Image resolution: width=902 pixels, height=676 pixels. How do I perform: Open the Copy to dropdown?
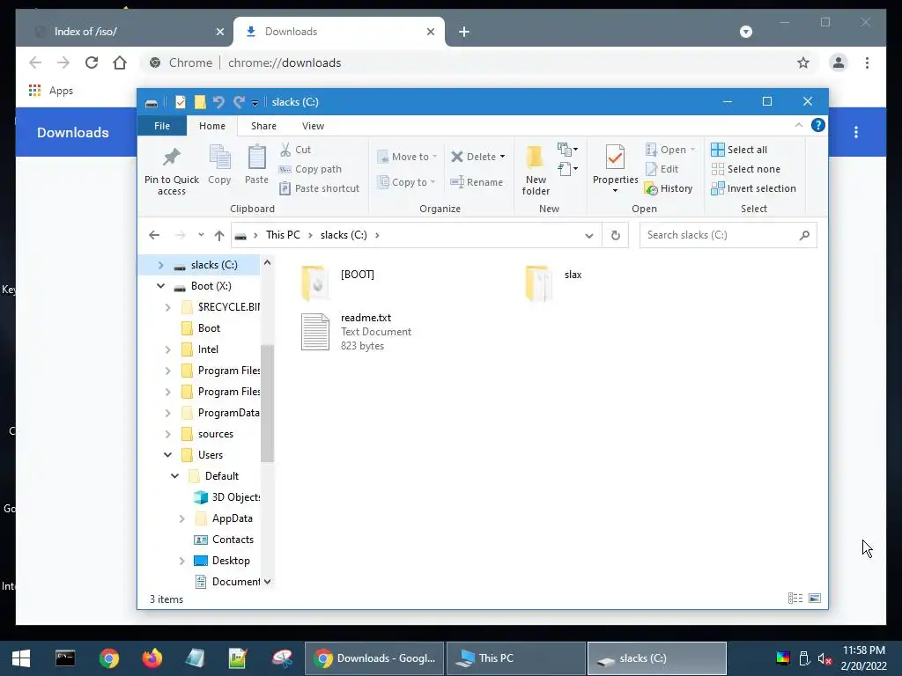(x=406, y=182)
